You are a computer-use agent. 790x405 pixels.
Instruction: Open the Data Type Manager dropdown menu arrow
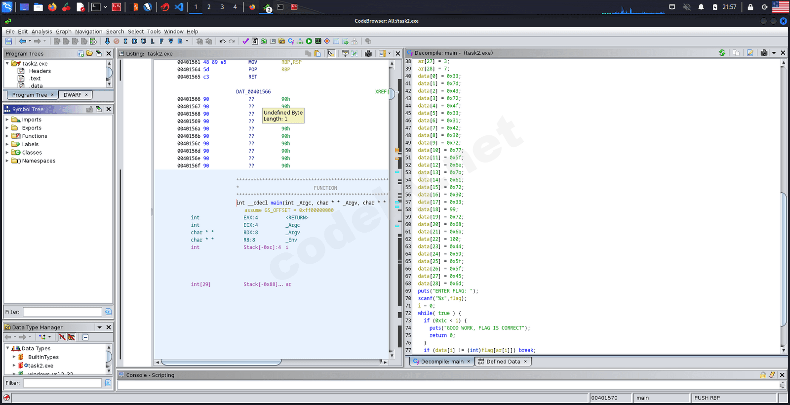click(99, 327)
